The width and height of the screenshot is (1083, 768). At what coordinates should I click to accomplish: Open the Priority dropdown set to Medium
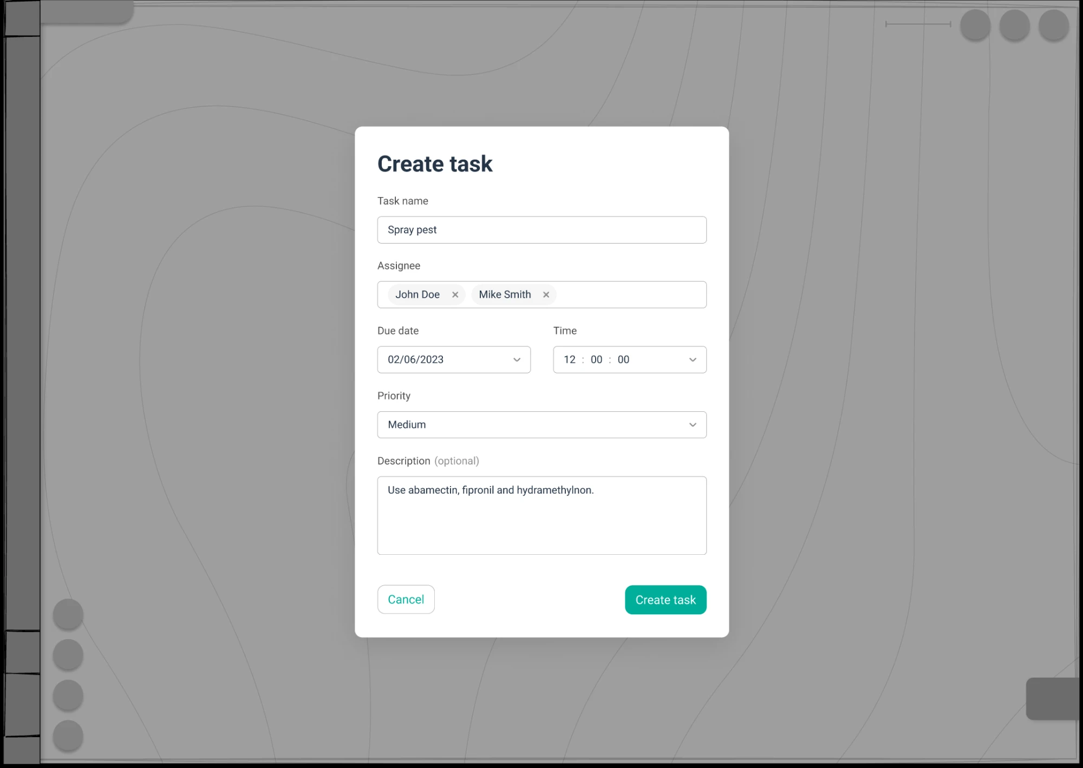click(541, 424)
